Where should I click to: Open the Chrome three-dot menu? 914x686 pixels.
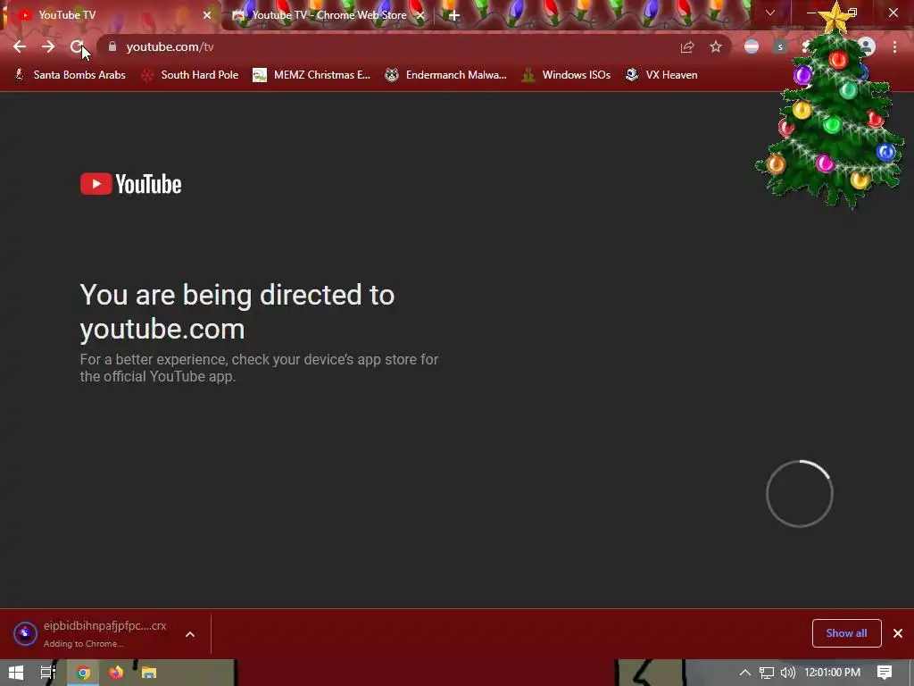coord(894,46)
